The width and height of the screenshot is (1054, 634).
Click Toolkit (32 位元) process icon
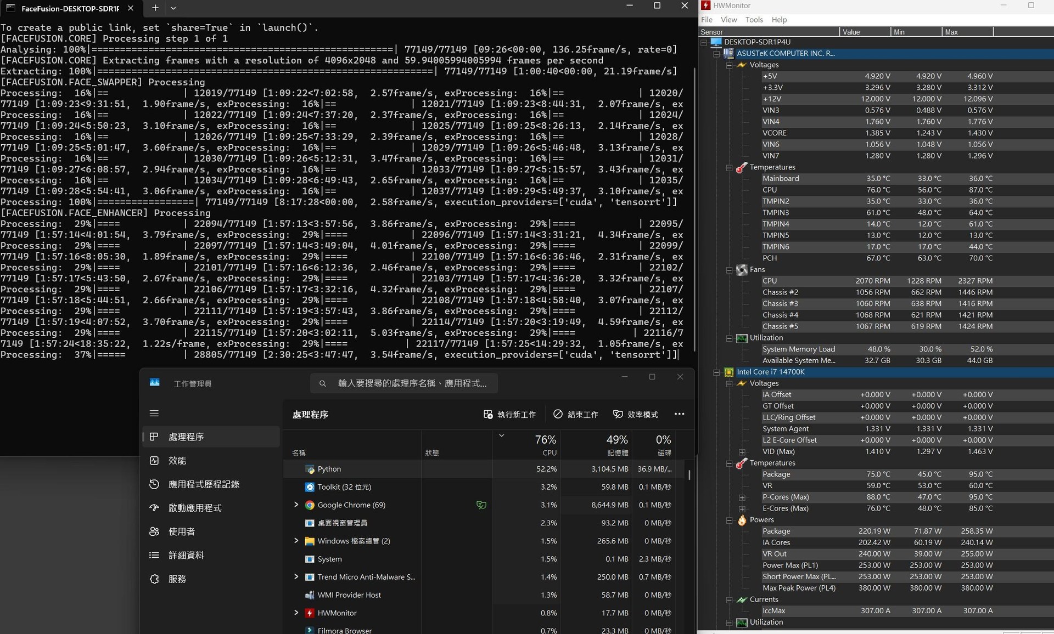(310, 487)
